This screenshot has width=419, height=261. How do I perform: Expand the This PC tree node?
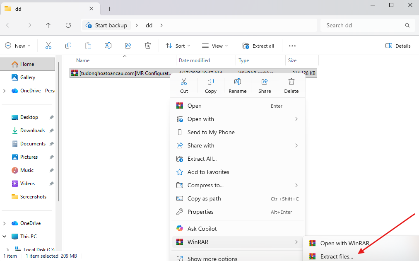coord(5,237)
